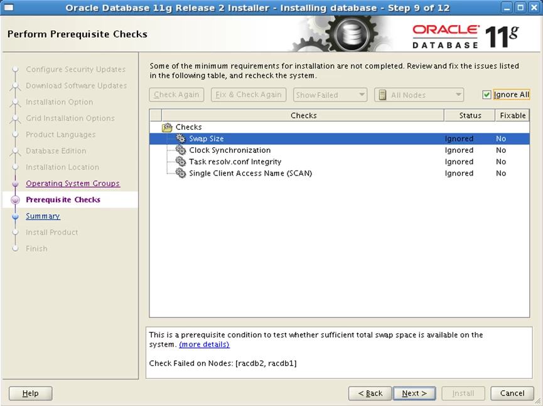The height and width of the screenshot is (406, 543).
Task: Click the Checks folder icon in the tree
Action: [x=167, y=127]
